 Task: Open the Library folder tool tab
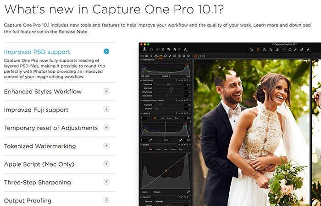pos(142,56)
